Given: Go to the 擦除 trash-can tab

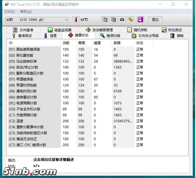Looking at the screenshot, I should click(177, 36).
